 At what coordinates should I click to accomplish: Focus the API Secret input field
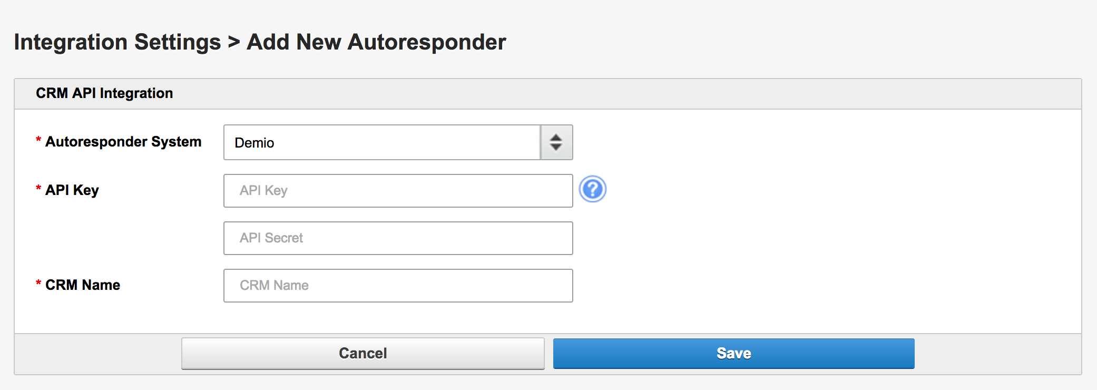398,238
